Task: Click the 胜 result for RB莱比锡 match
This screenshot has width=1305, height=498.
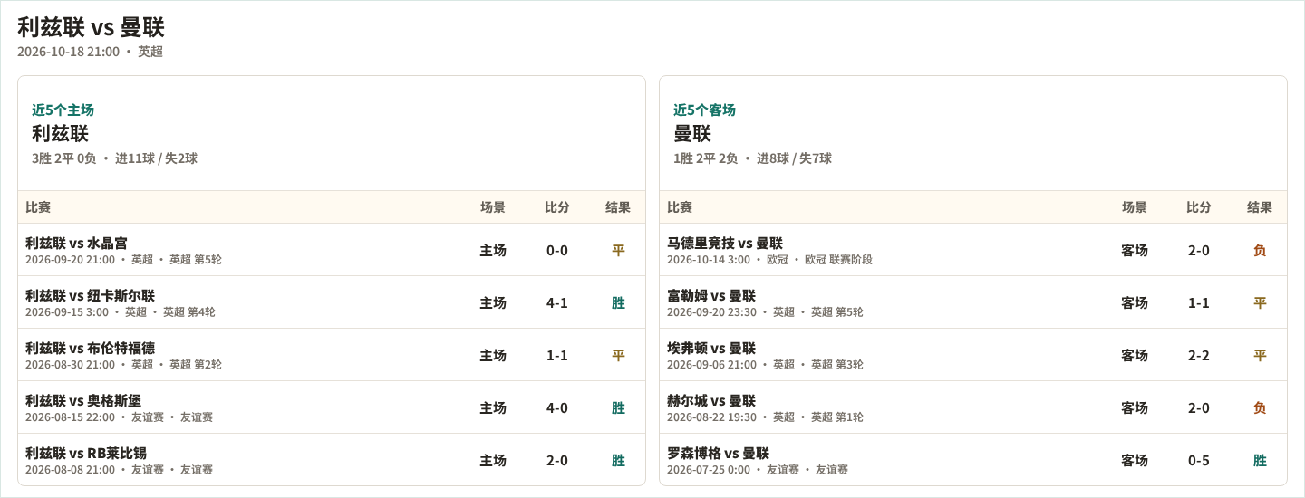Action: tap(618, 460)
